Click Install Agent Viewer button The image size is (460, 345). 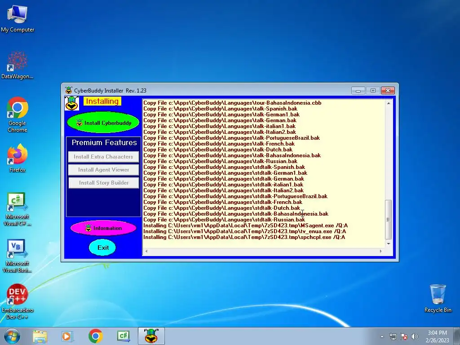tap(104, 169)
